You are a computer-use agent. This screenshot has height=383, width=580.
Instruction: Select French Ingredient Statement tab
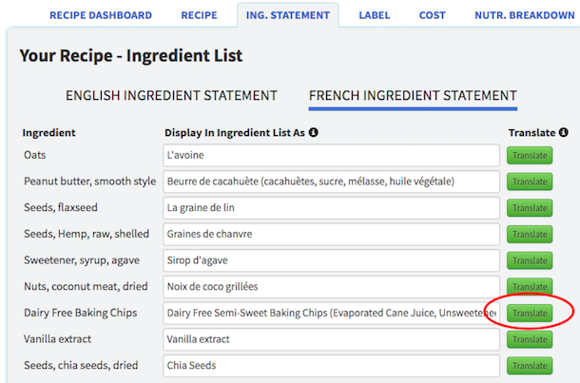(x=413, y=95)
